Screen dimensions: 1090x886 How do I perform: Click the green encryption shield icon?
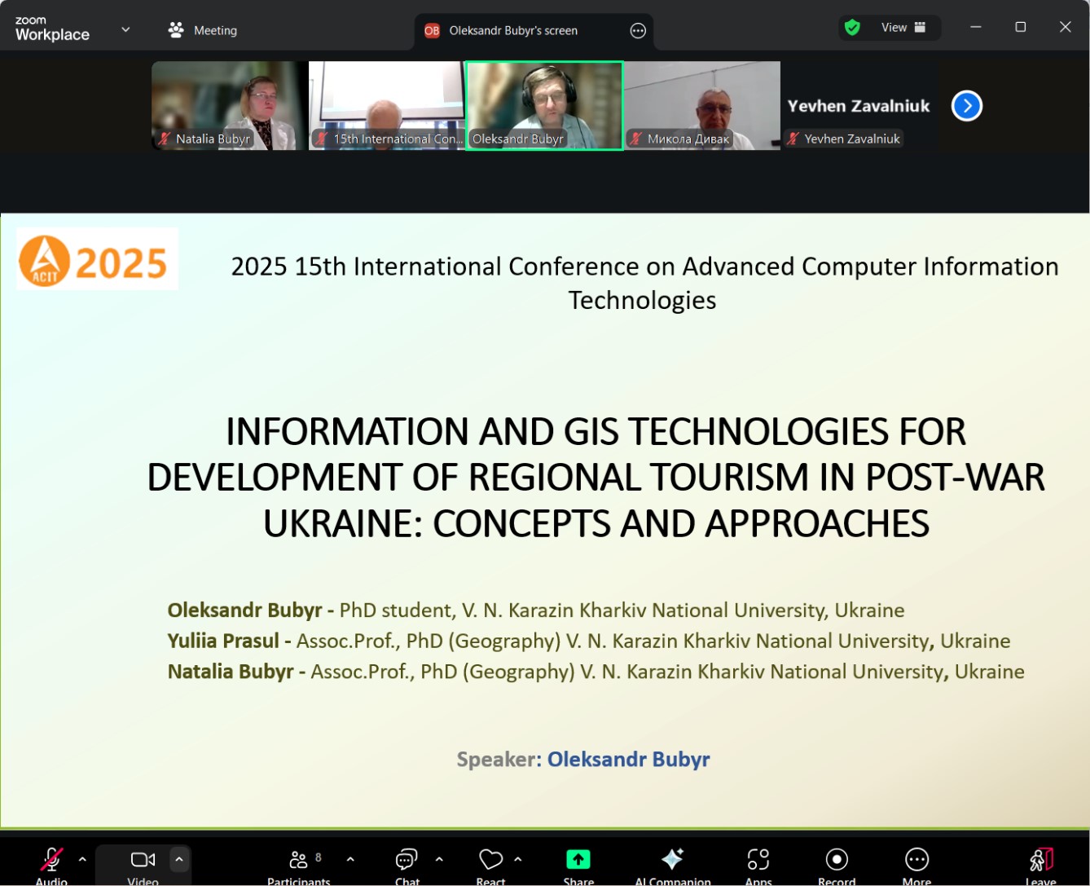(852, 28)
